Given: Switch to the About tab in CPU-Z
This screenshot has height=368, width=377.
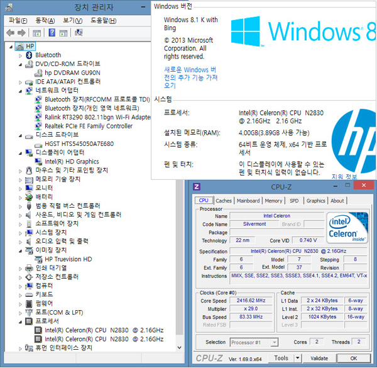Looking at the screenshot, I should pos(337,201).
